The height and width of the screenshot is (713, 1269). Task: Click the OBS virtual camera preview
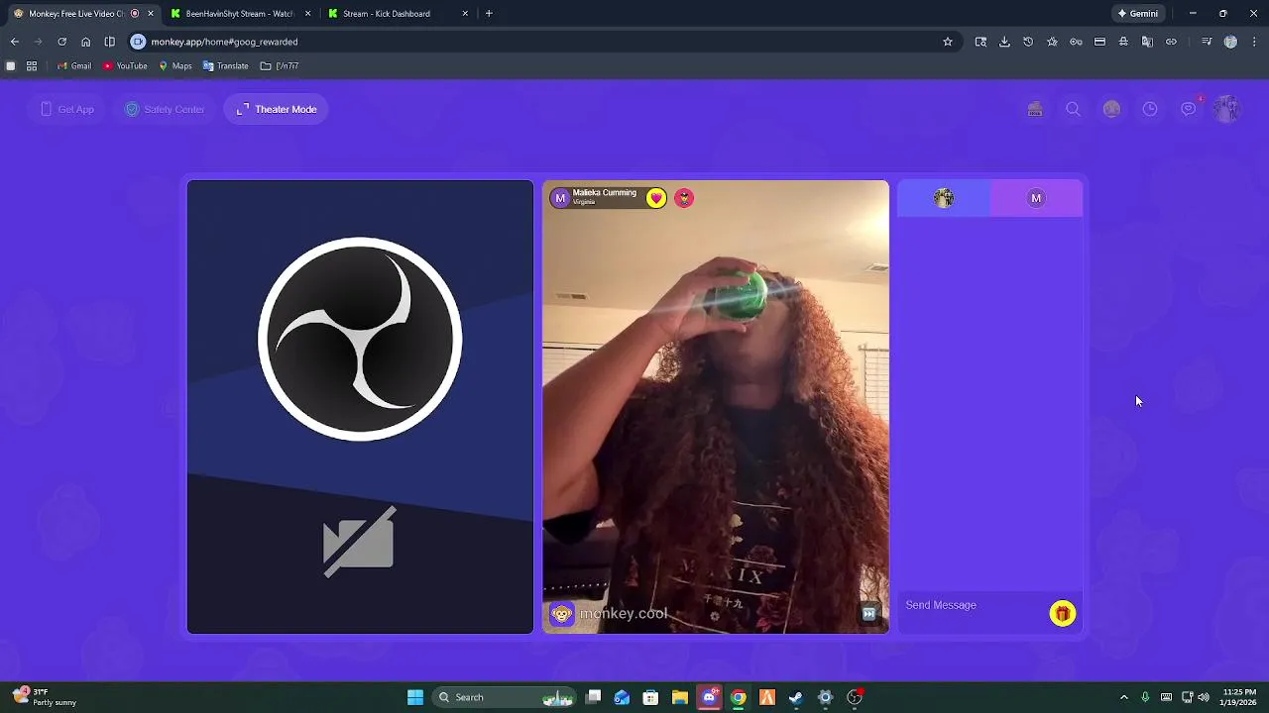click(360, 407)
